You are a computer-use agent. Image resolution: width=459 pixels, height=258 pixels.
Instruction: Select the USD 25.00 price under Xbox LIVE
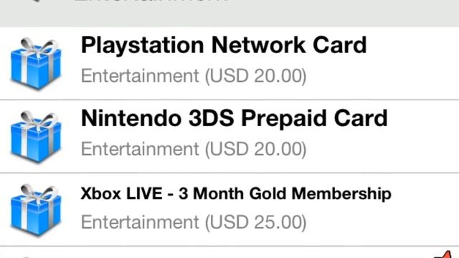point(255,222)
